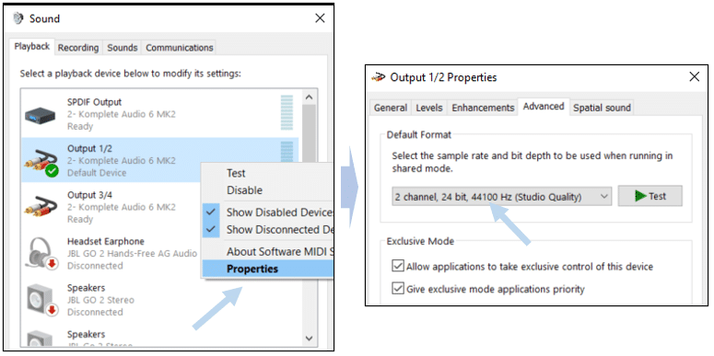714x356 pixels.
Task: Click the device list scroll up arrow
Action: (309, 98)
